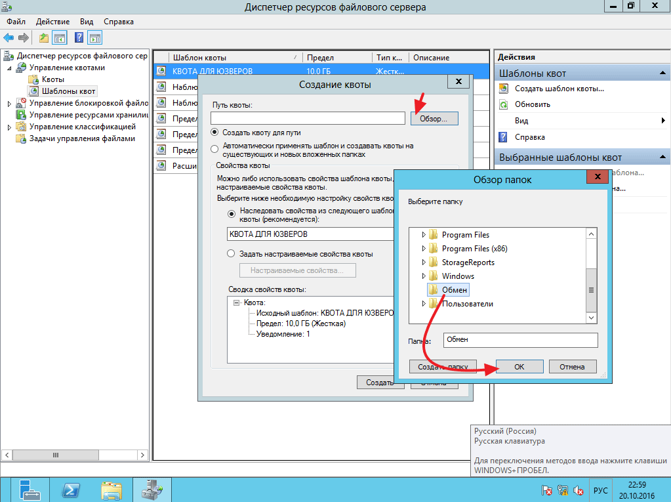671x502 pixels.
Task: Toggle the Show/Hide Console Tree toolbar icon
Action: [60, 38]
